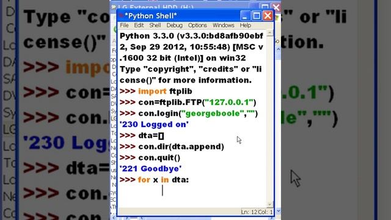This screenshot has height=220, width=391.
Task: Open the Windows menu
Action: point(224,25)
